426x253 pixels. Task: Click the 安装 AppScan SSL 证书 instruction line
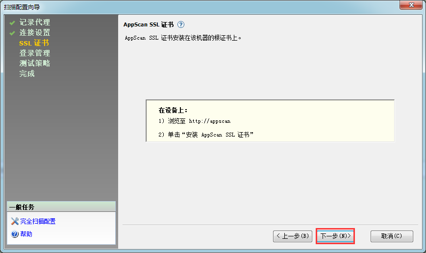point(206,135)
